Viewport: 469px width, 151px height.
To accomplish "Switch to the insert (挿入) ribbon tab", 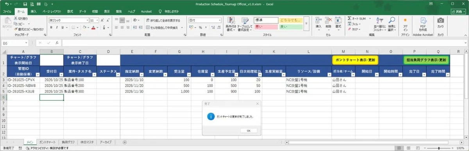I will (34, 12).
